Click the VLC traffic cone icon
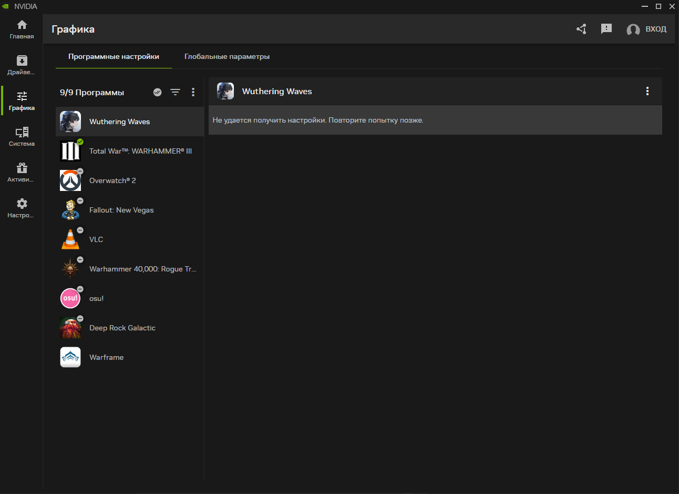 click(x=70, y=239)
